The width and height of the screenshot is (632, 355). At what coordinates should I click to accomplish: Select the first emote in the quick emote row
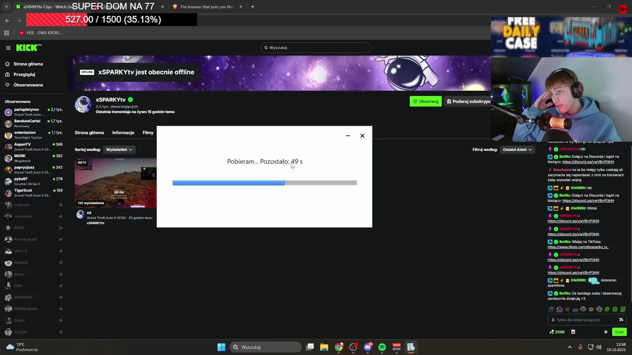coord(552,309)
